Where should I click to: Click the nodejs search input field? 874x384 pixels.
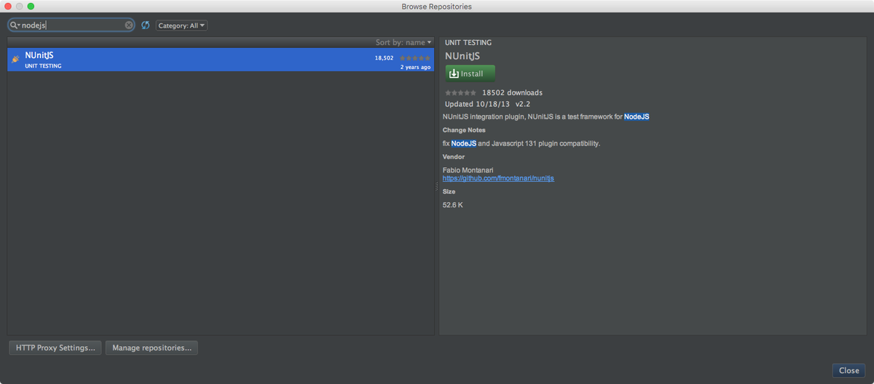click(x=72, y=25)
